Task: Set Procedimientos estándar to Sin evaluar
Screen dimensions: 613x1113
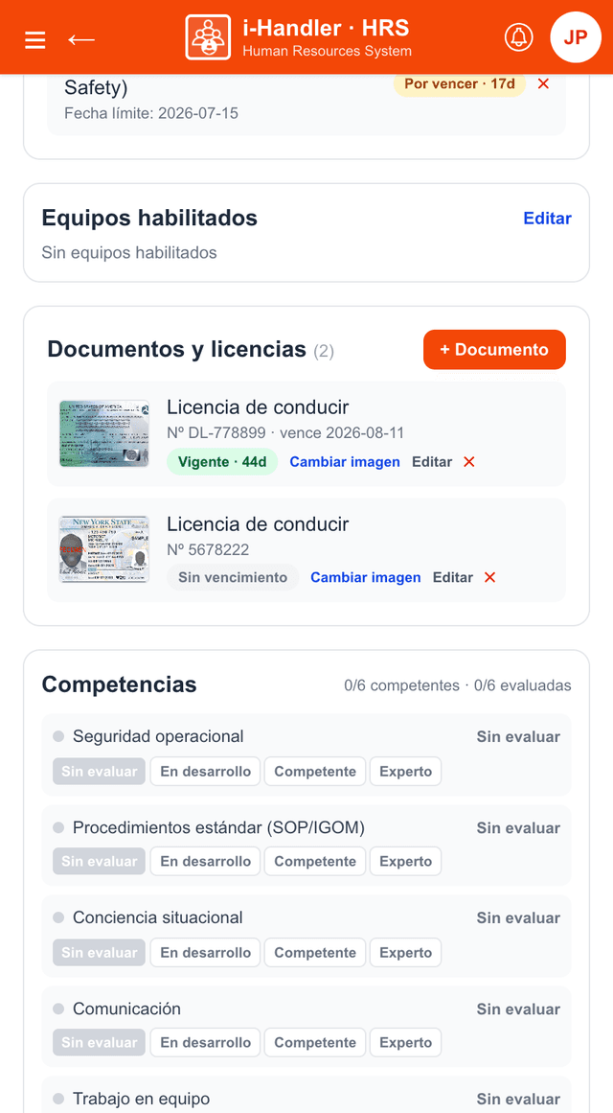Action: (x=100, y=862)
